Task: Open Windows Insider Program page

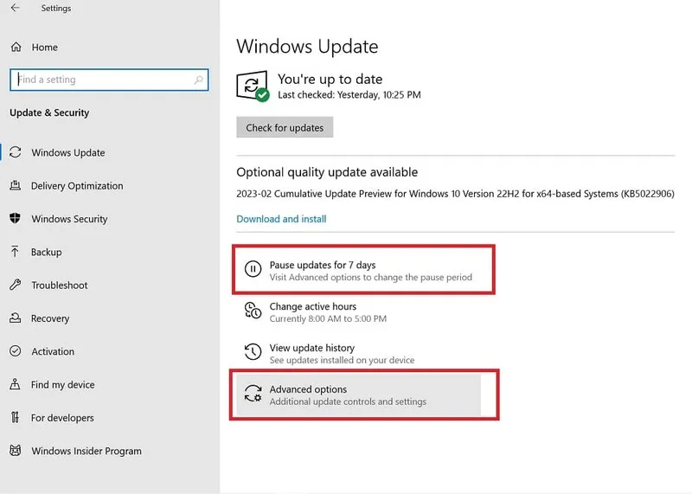Action: [86, 451]
